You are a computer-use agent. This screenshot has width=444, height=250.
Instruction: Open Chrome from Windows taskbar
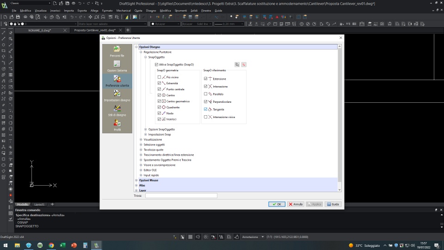pyautogui.click(x=51, y=245)
